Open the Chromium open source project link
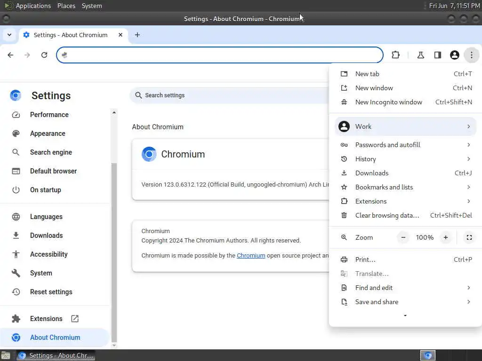Screen dimensions: 482x361 [251, 255]
